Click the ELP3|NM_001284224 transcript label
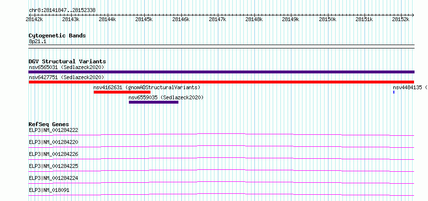The image size is (428, 201). [53, 178]
